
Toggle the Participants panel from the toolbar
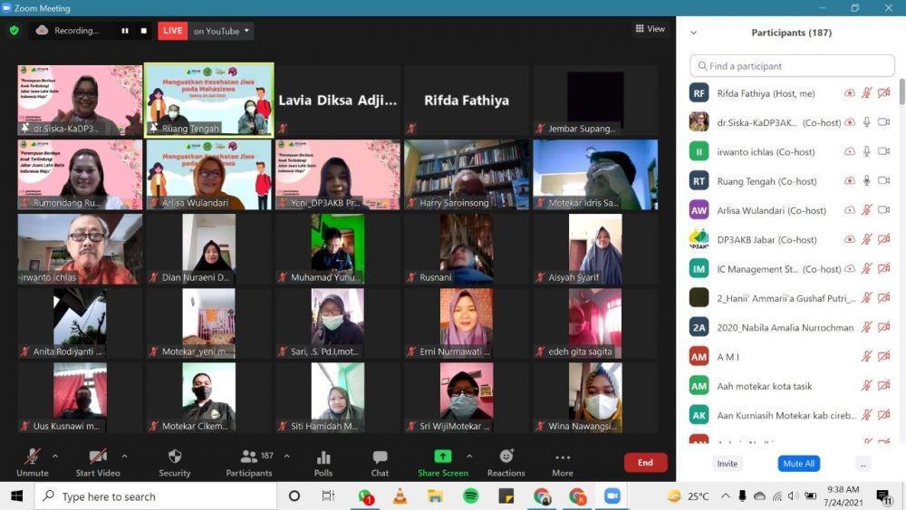coord(249,463)
